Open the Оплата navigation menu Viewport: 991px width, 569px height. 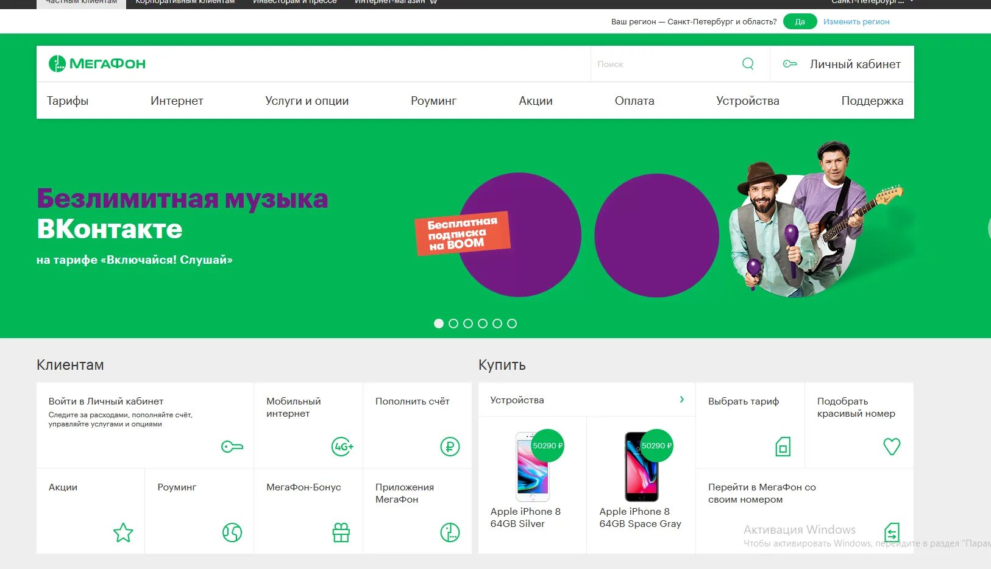[634, 101]
